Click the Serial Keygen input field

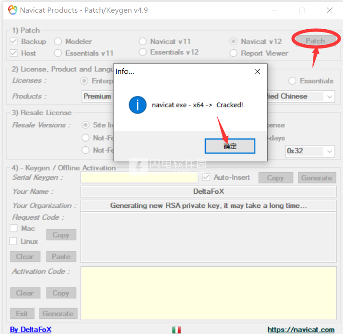click(x=139, y=177)
